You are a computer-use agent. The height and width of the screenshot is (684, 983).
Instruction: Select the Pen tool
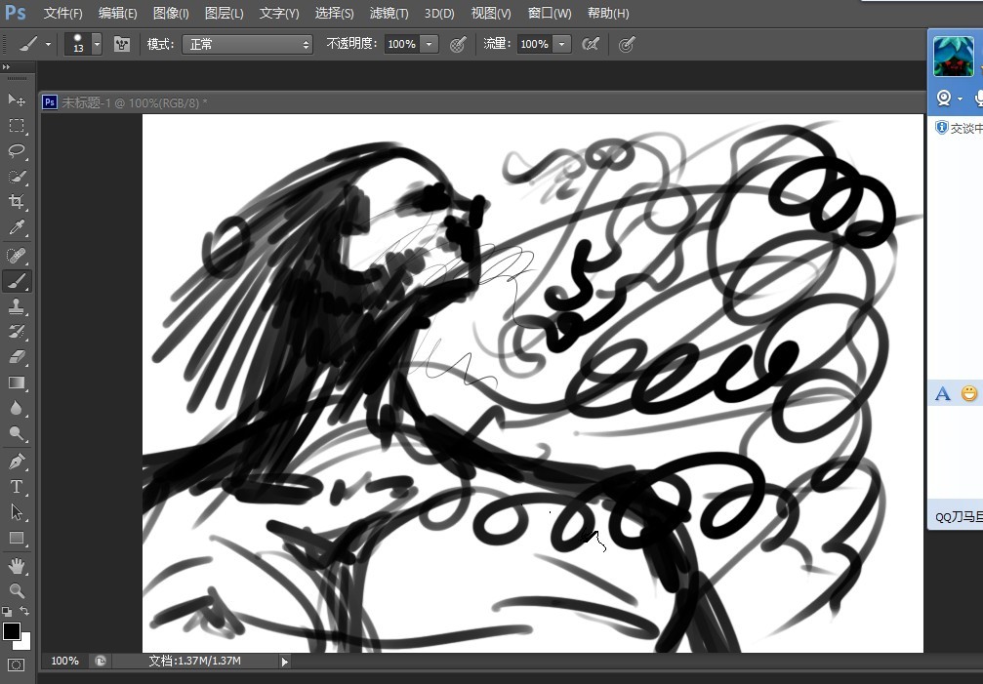pyautogui.click(x=17, y=462)
